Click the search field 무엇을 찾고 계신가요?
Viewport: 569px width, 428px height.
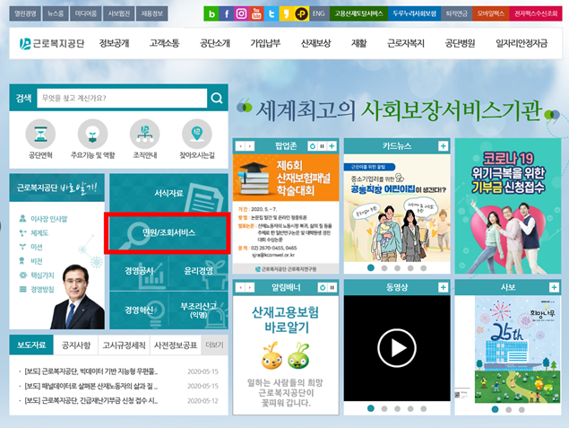122,98
